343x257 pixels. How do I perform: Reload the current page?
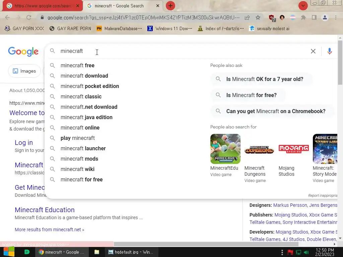(x=29, y=17)
